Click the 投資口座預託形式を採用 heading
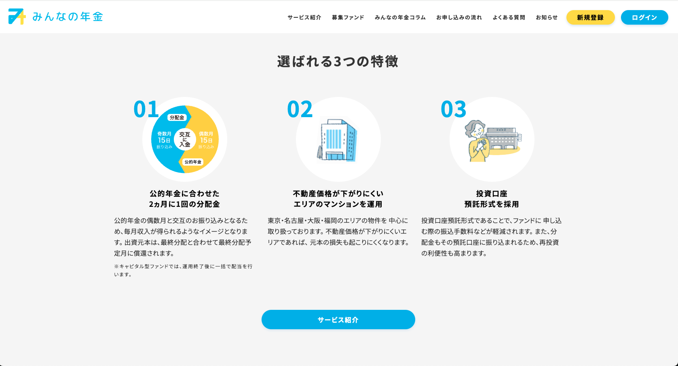678x366 pixels. (x=492, y=199)
